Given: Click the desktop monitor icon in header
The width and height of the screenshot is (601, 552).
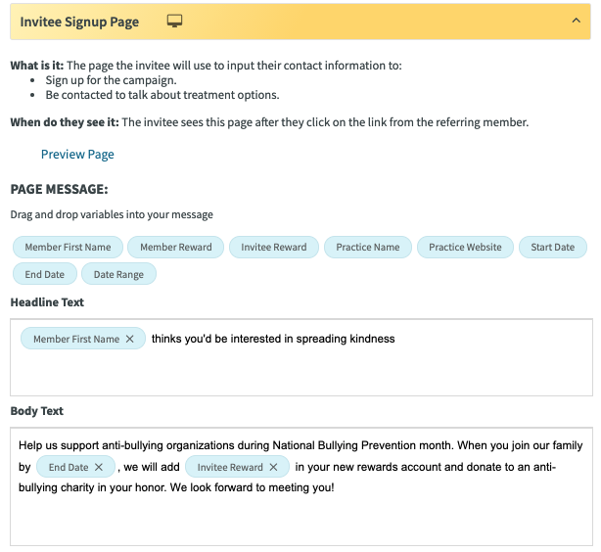Looking at the screenshot, I should (174, 21).
